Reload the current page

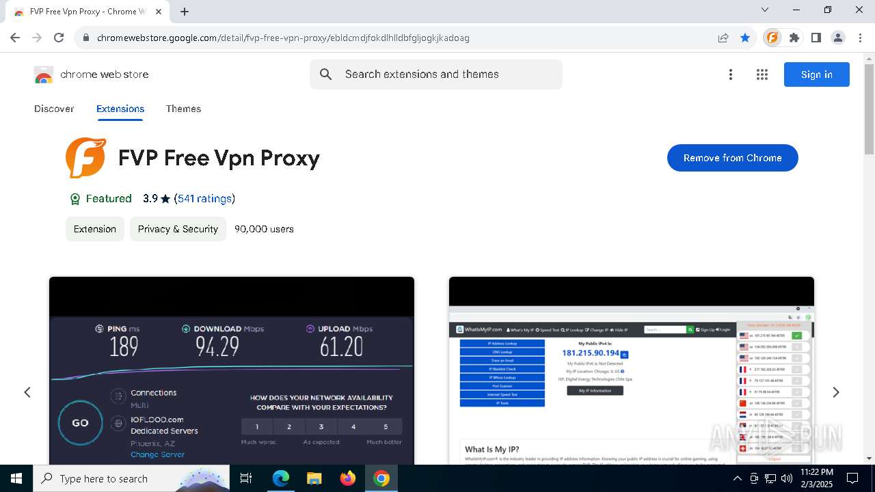click(x=59, y=38)
